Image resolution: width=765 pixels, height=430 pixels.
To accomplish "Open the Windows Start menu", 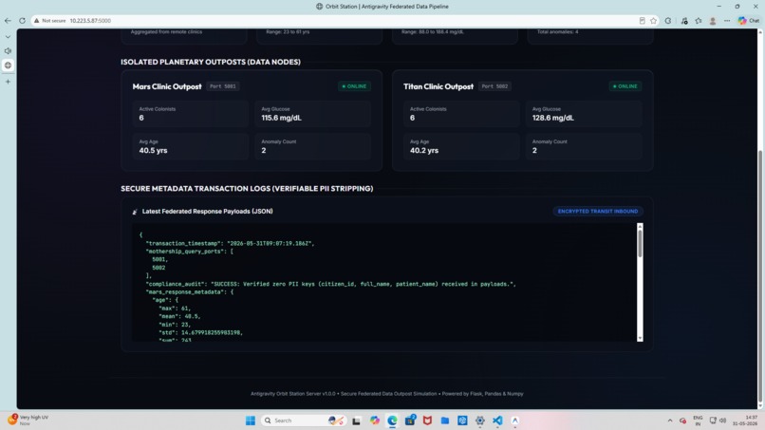I will pos(251,421).
